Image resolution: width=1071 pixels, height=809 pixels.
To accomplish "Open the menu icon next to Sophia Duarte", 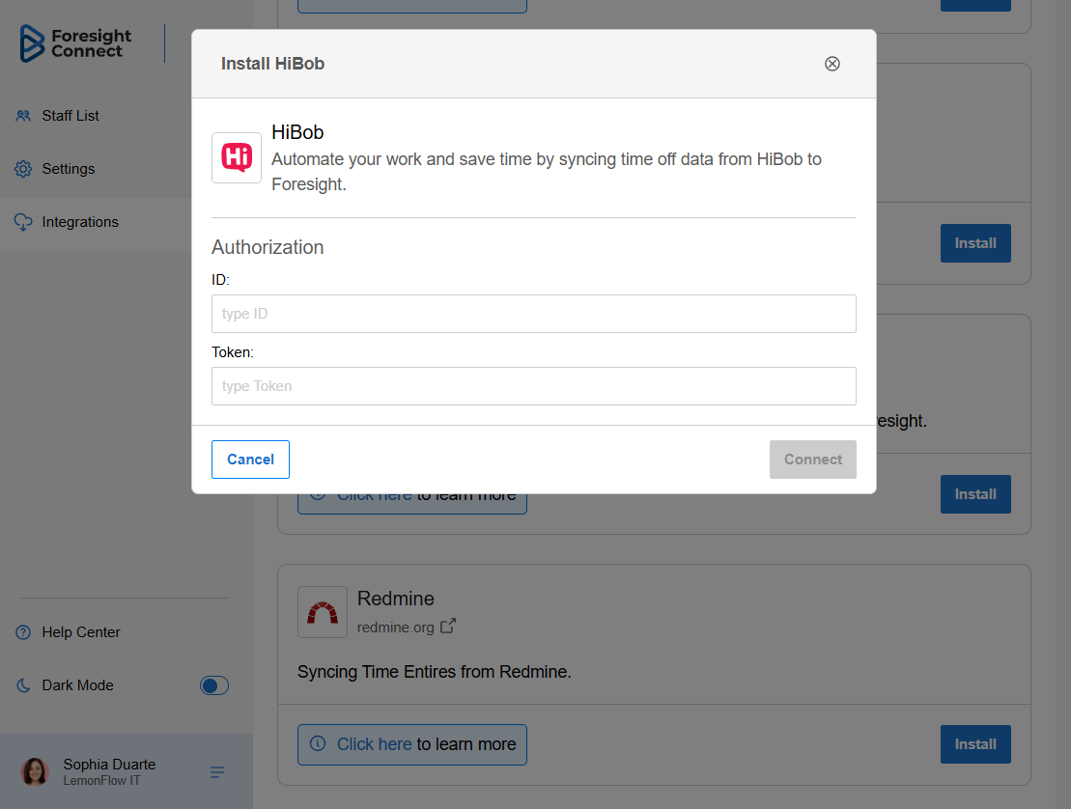I will pos(217,772).
